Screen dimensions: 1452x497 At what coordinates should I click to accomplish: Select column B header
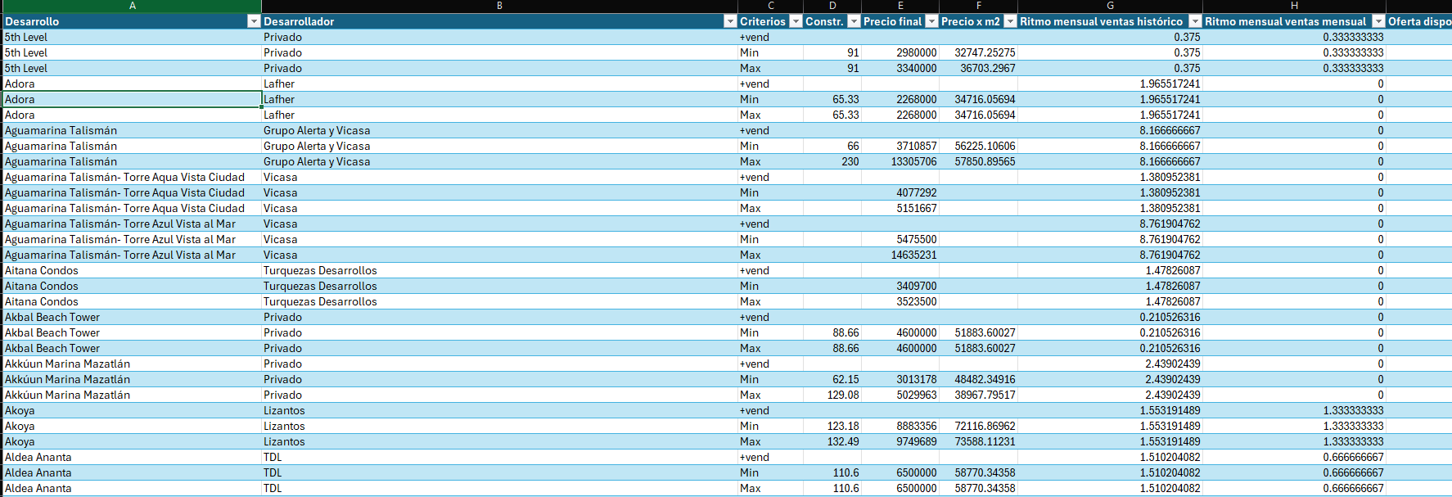(x=499, y=6)
